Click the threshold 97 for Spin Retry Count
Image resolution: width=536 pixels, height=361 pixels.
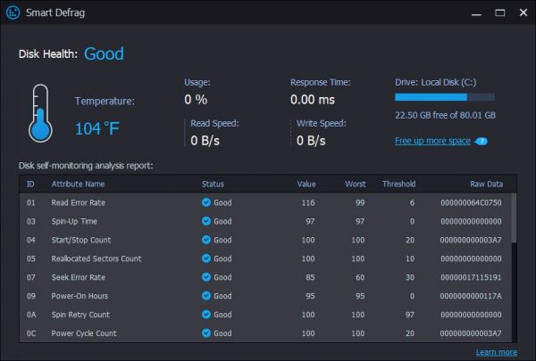[x=410, y=315]
